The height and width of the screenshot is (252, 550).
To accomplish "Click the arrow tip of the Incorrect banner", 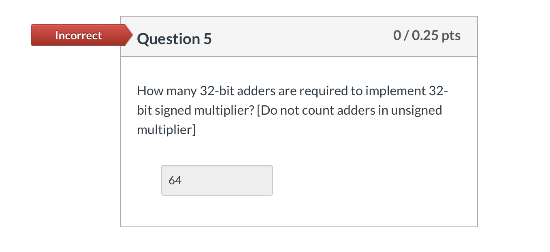I will tap(129, 35).
